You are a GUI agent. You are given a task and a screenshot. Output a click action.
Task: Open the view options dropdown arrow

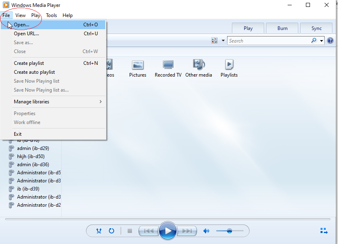(223, 41)
